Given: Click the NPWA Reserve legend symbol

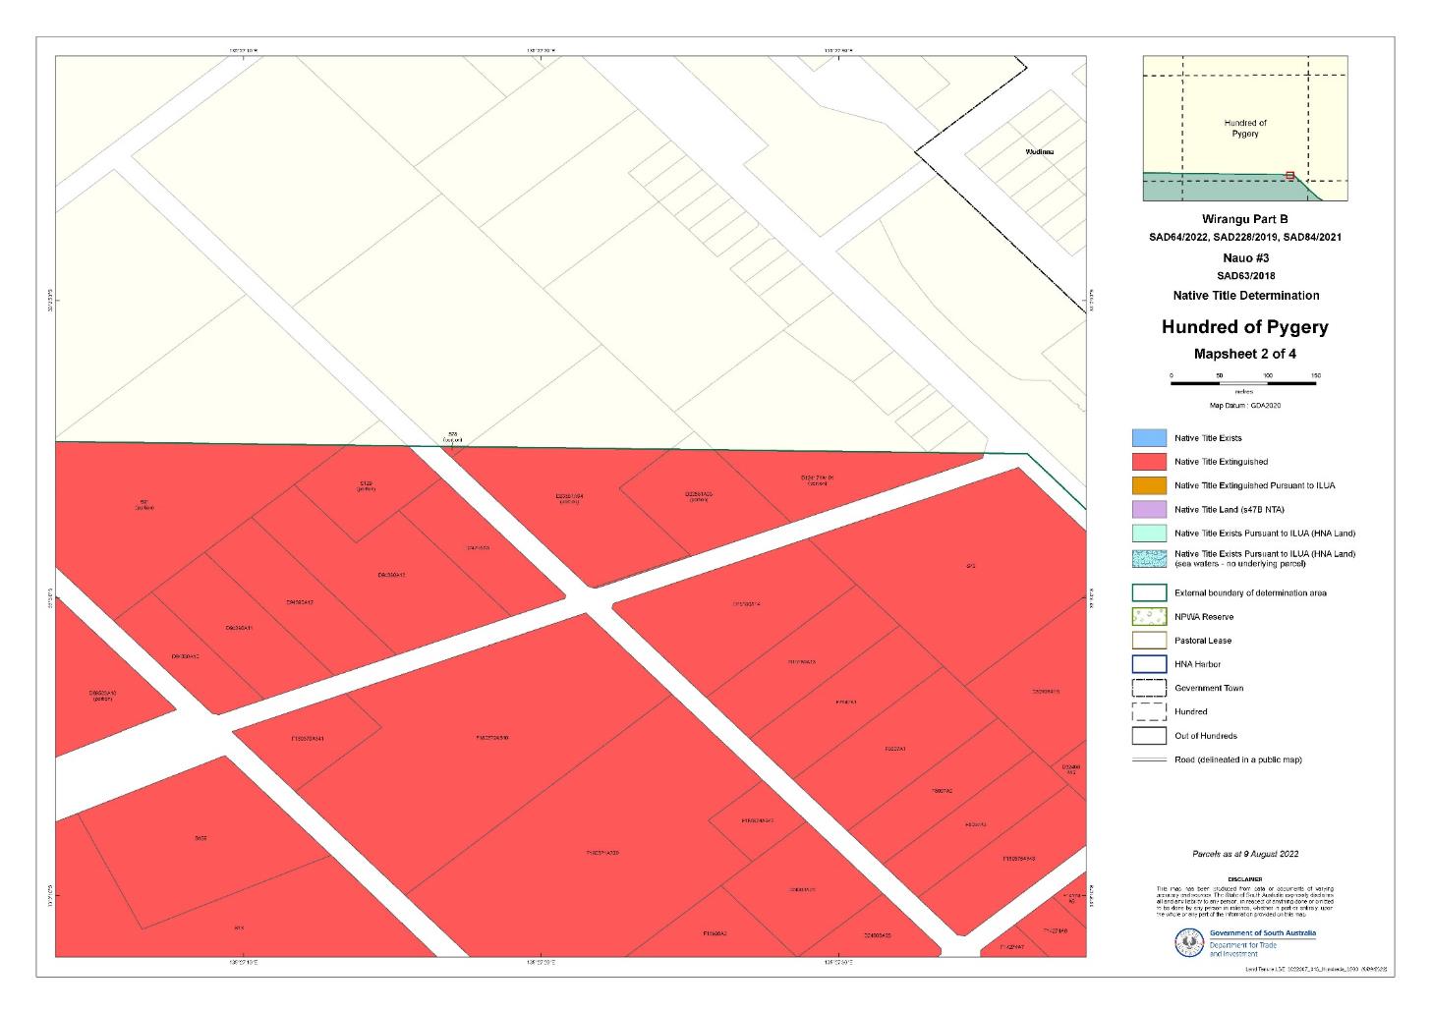Looking at the screenshot, I should [x=1148, y=617].
